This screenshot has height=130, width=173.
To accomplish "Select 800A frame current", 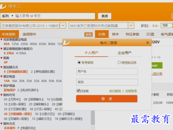I will 52,44.
